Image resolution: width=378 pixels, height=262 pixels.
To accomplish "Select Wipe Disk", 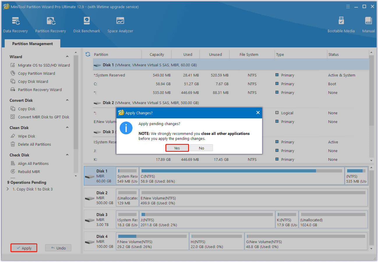I will pyautogui.click(x=23, y=136).
